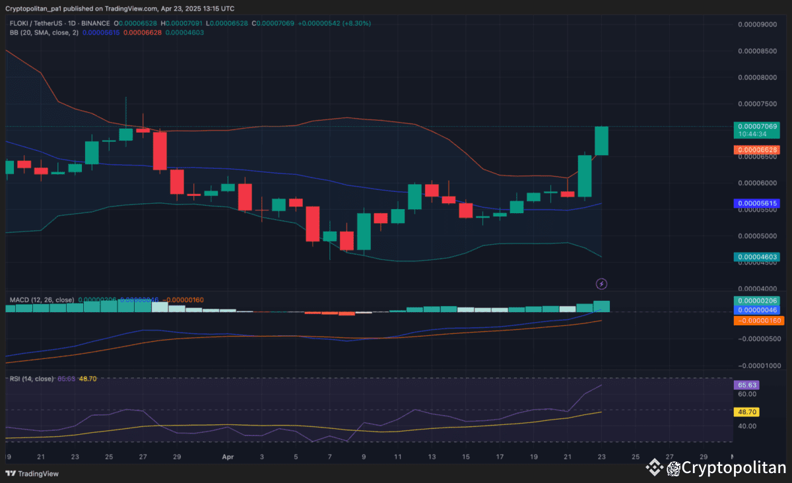Click the purple RSI reading 65.63

tap(745, 384)
